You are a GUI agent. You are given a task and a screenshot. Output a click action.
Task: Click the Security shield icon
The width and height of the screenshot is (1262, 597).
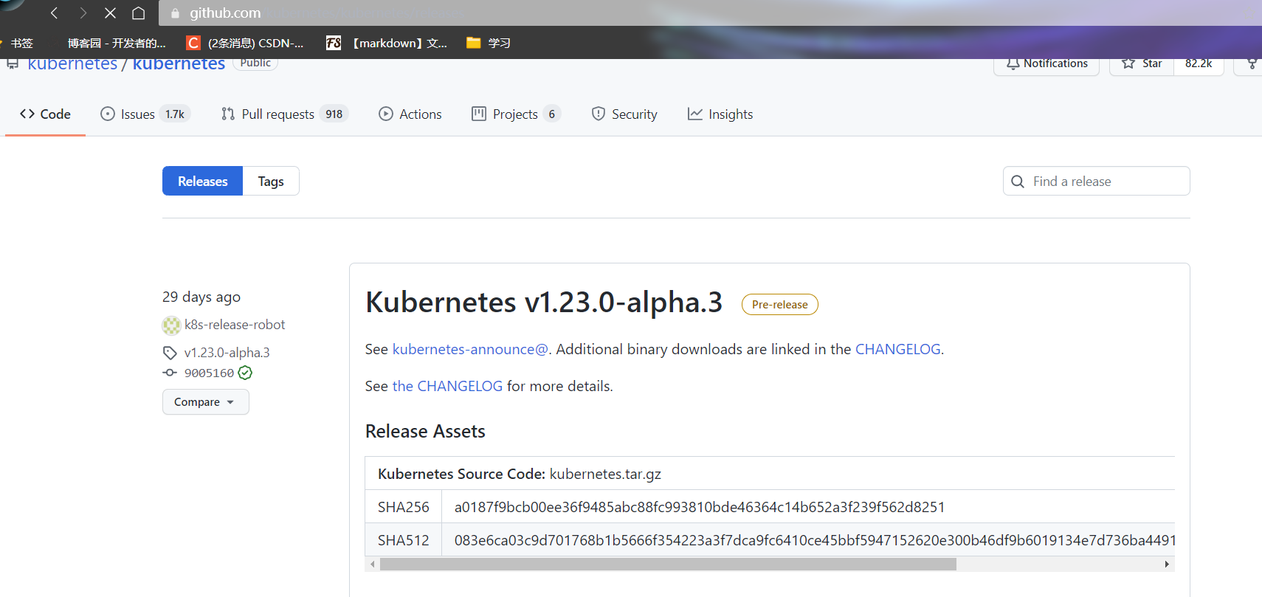coord(599,114)
